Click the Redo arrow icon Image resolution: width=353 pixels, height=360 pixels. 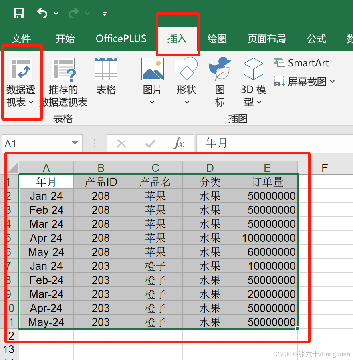(74, 13)
